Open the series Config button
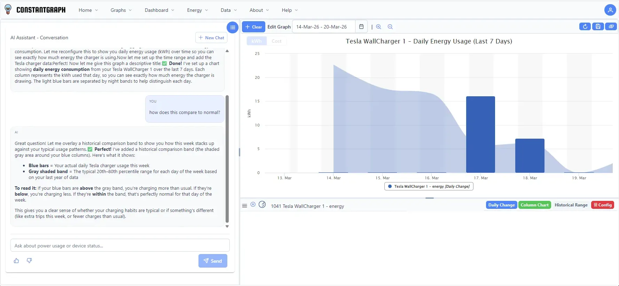Viewport: 619px width, 286px height. click(x=603, y=205)
